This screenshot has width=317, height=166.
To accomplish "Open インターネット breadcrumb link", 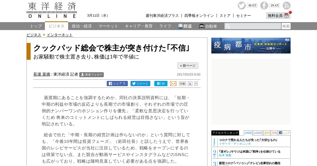I will (60, 35).
